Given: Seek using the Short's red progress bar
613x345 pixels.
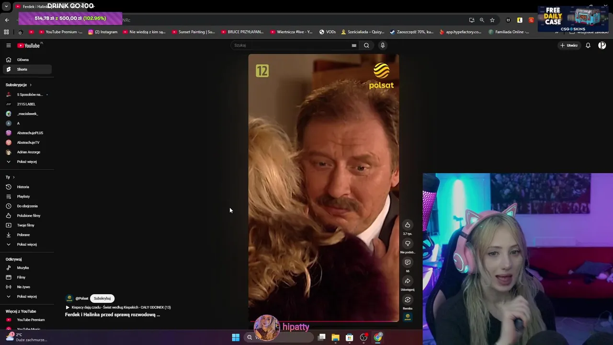Looking at the screenshot, I should (x=324, y=322).
